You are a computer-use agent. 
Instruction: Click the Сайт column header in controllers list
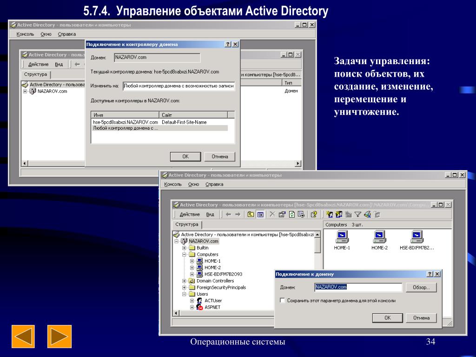pyautogui.click(x=193, y=115)
